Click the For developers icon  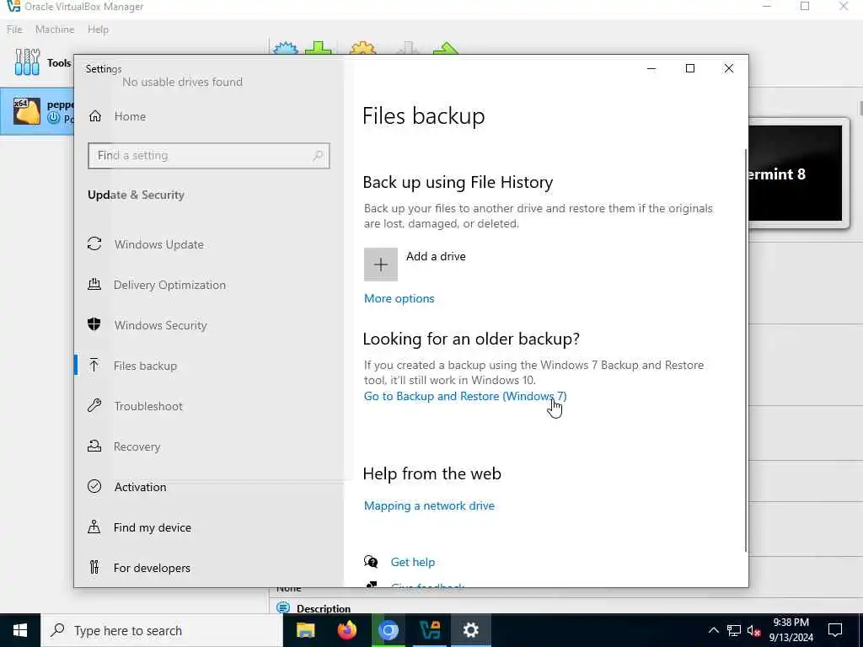94,567
